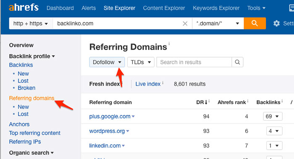
Task: Open wordpress.org referring domain link
Action: click(x=107, y=131)
